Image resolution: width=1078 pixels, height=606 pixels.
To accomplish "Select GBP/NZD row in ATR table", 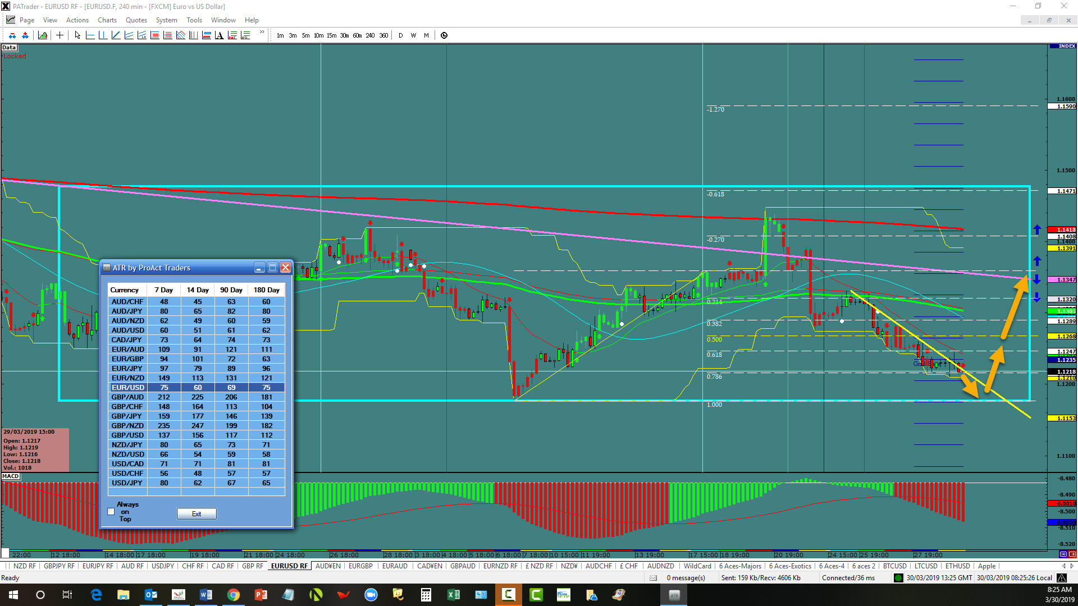I will 197,425.
